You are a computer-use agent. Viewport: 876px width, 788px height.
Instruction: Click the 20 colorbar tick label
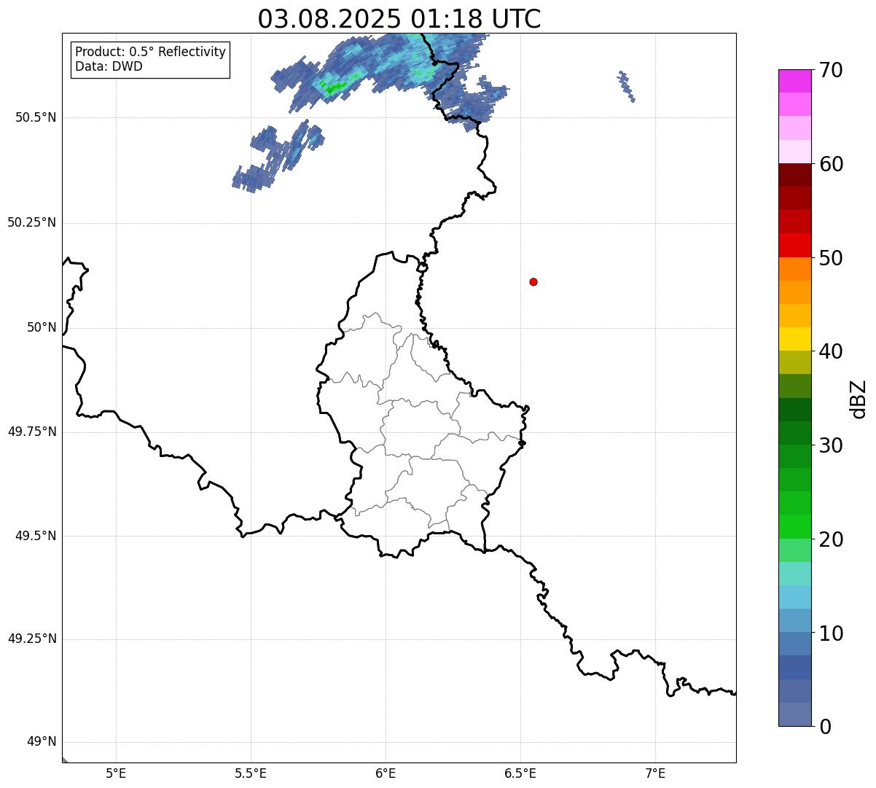[831, 539]
